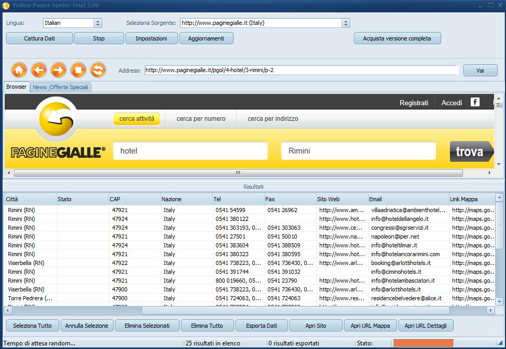Image resolution: width=506 pixels, height=349 pixels.
Task: Click the Address URL field
Action: click(x=302, y=70)
